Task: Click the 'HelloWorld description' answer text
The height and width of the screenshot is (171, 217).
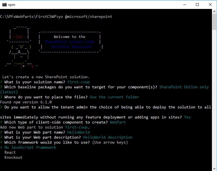Action: (108, 137)
